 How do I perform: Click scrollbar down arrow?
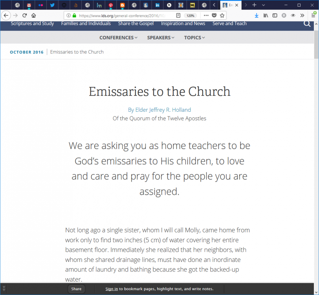pos(316,292)
